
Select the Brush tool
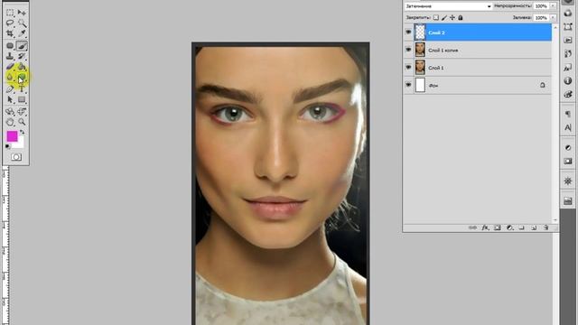(22, 46)
